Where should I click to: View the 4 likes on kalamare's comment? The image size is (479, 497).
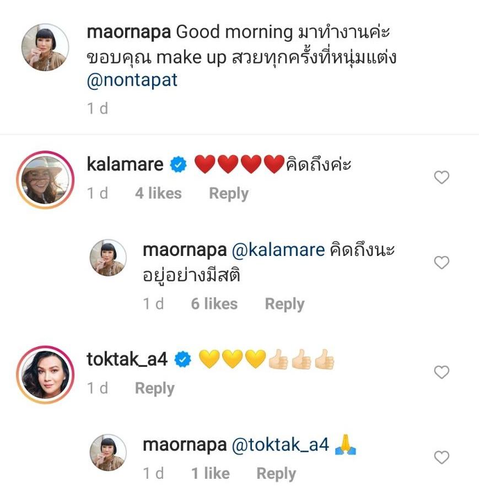pyautogui.click(x=158, y=194)
